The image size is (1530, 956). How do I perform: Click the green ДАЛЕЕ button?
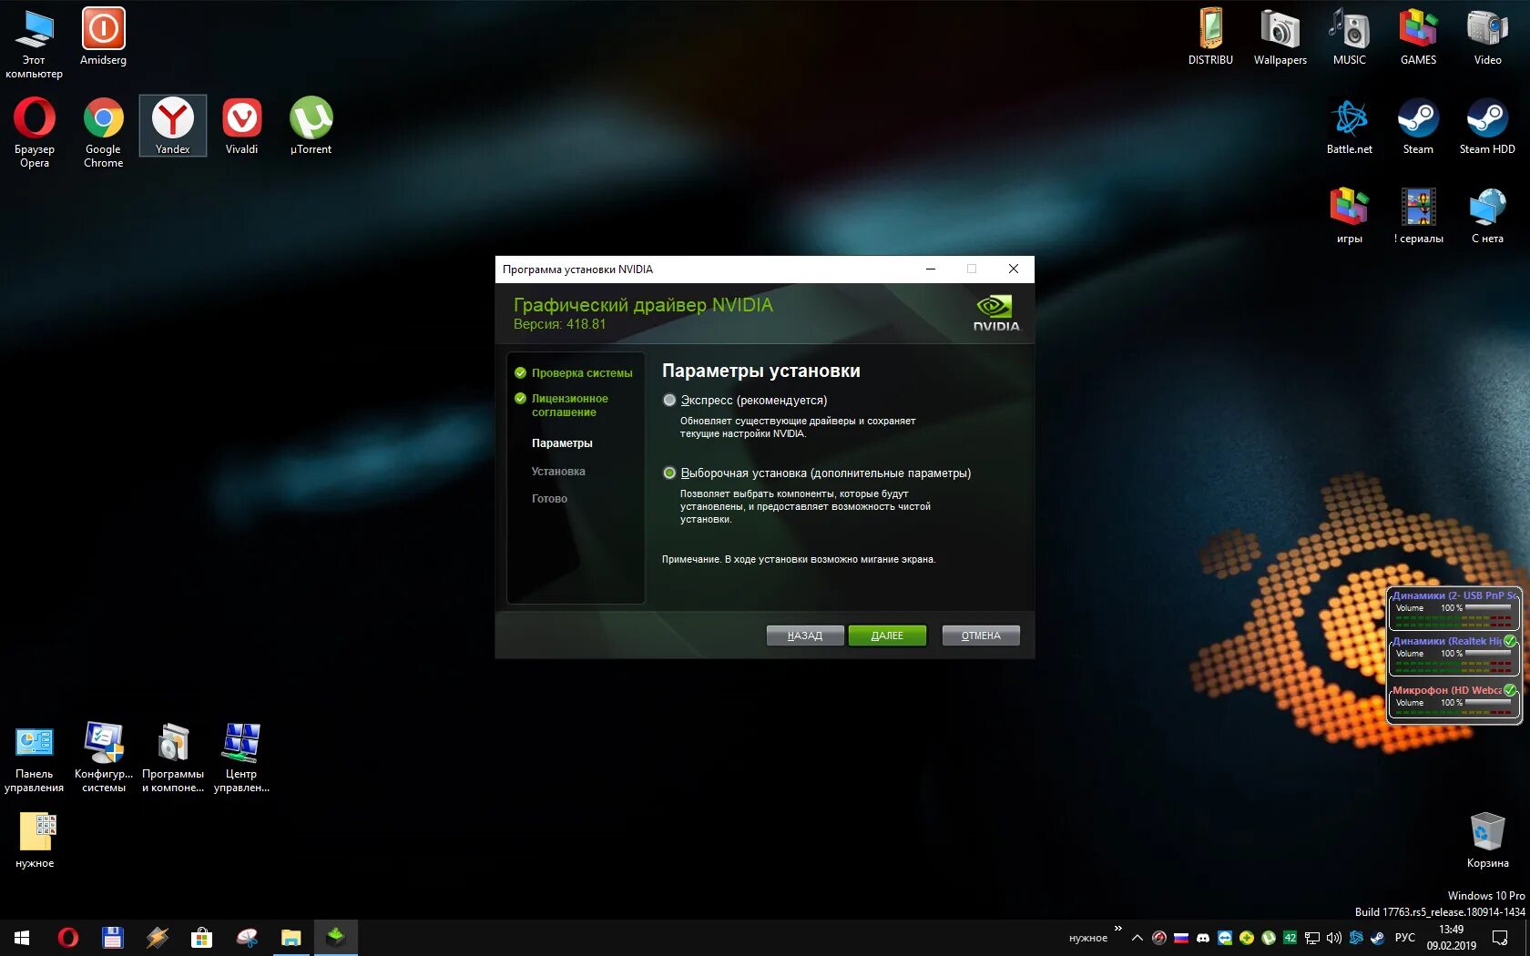coord(887,636)
